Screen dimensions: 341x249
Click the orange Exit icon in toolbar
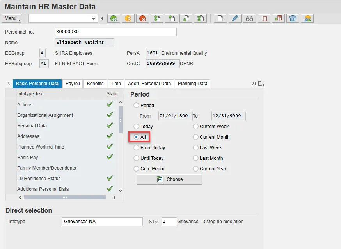click(x=128, y=18)
